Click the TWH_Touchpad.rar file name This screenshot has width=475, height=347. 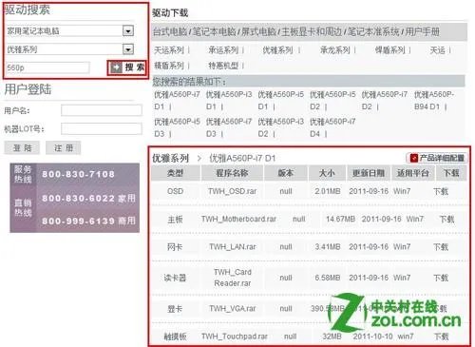[235, 337]
